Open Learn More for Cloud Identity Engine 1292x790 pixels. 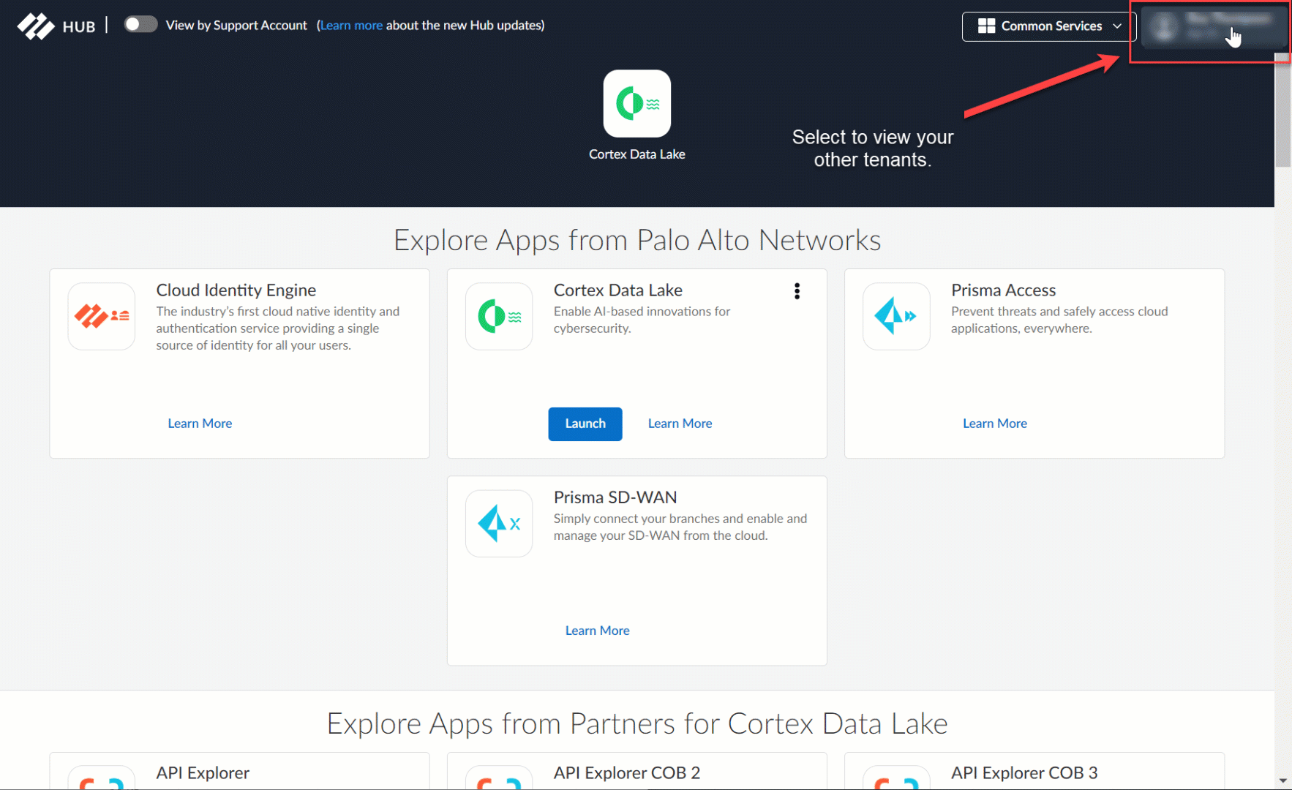200,424
